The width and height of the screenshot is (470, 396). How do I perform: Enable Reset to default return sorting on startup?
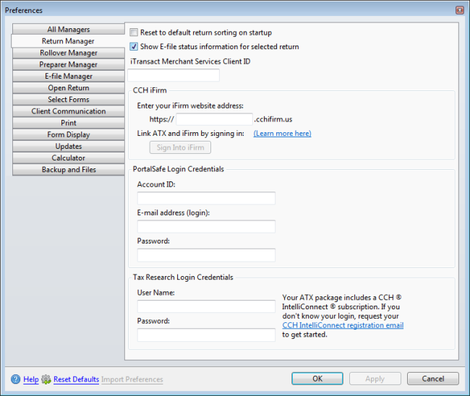tap(134, 33)
